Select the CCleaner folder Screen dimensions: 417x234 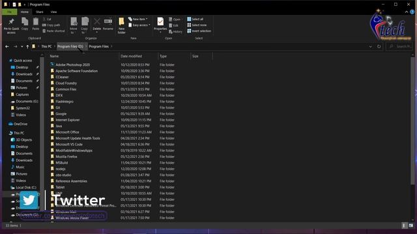(62, 77)
